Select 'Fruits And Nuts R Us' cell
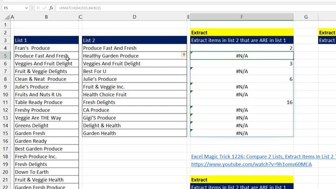Image resolution: width=336 pixels, height=189 pixels. (x=46, y=94)
